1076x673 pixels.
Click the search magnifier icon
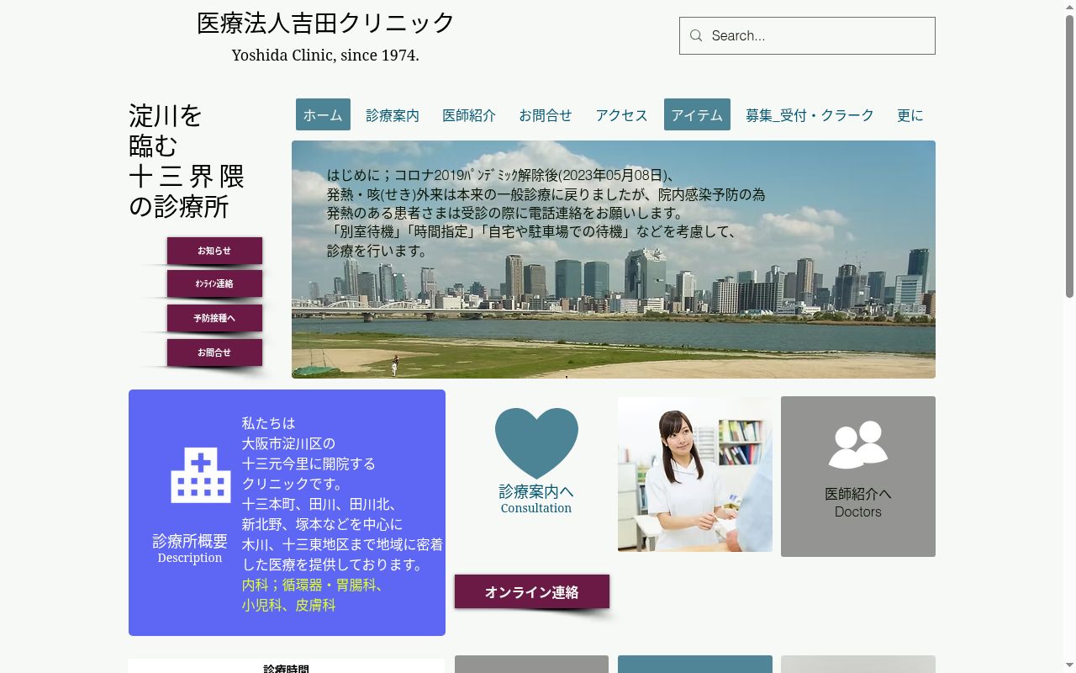pos(696,35)
